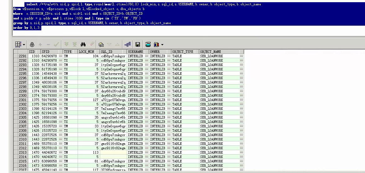Expand SPID cell ellipsis in row 2291
This screenshot has width=365, height=173.
pyautogui.click(x=60, y=56)
